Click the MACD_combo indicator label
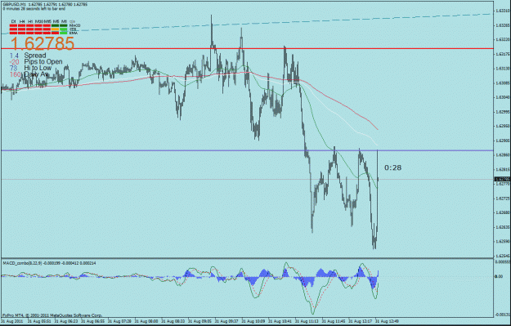Viewport: 511px width, 326px height. [49, 263]
